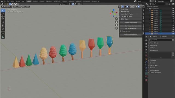175x98 pixels.
Task: Select the Annotate tool
Action: [x=3, y=33]
